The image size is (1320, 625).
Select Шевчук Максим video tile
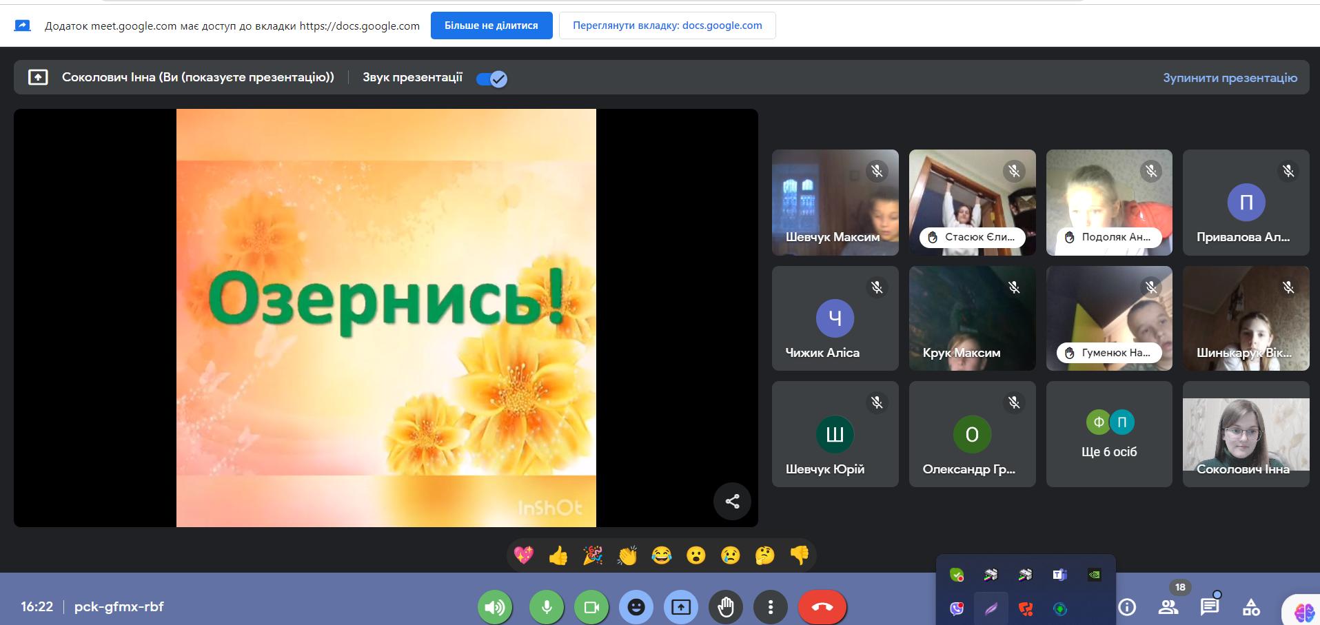(x=835, y=203)
